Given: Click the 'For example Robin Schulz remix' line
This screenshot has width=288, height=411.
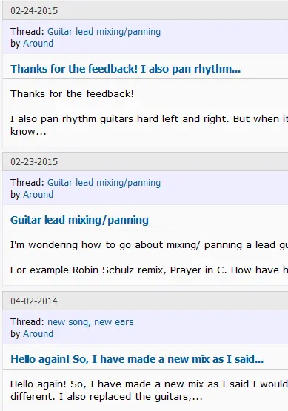Looking at the screenshot, I should (149, 270).
